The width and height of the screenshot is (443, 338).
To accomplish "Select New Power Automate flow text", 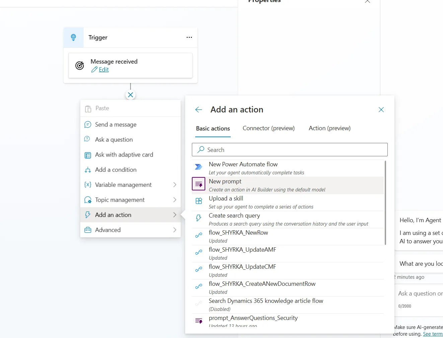I will (243, 164).
